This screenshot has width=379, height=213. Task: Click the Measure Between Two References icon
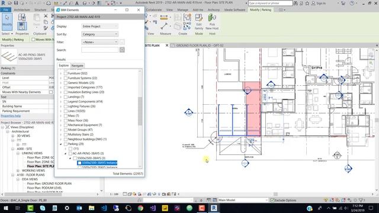pyautogui.click(x=164, y=26)
